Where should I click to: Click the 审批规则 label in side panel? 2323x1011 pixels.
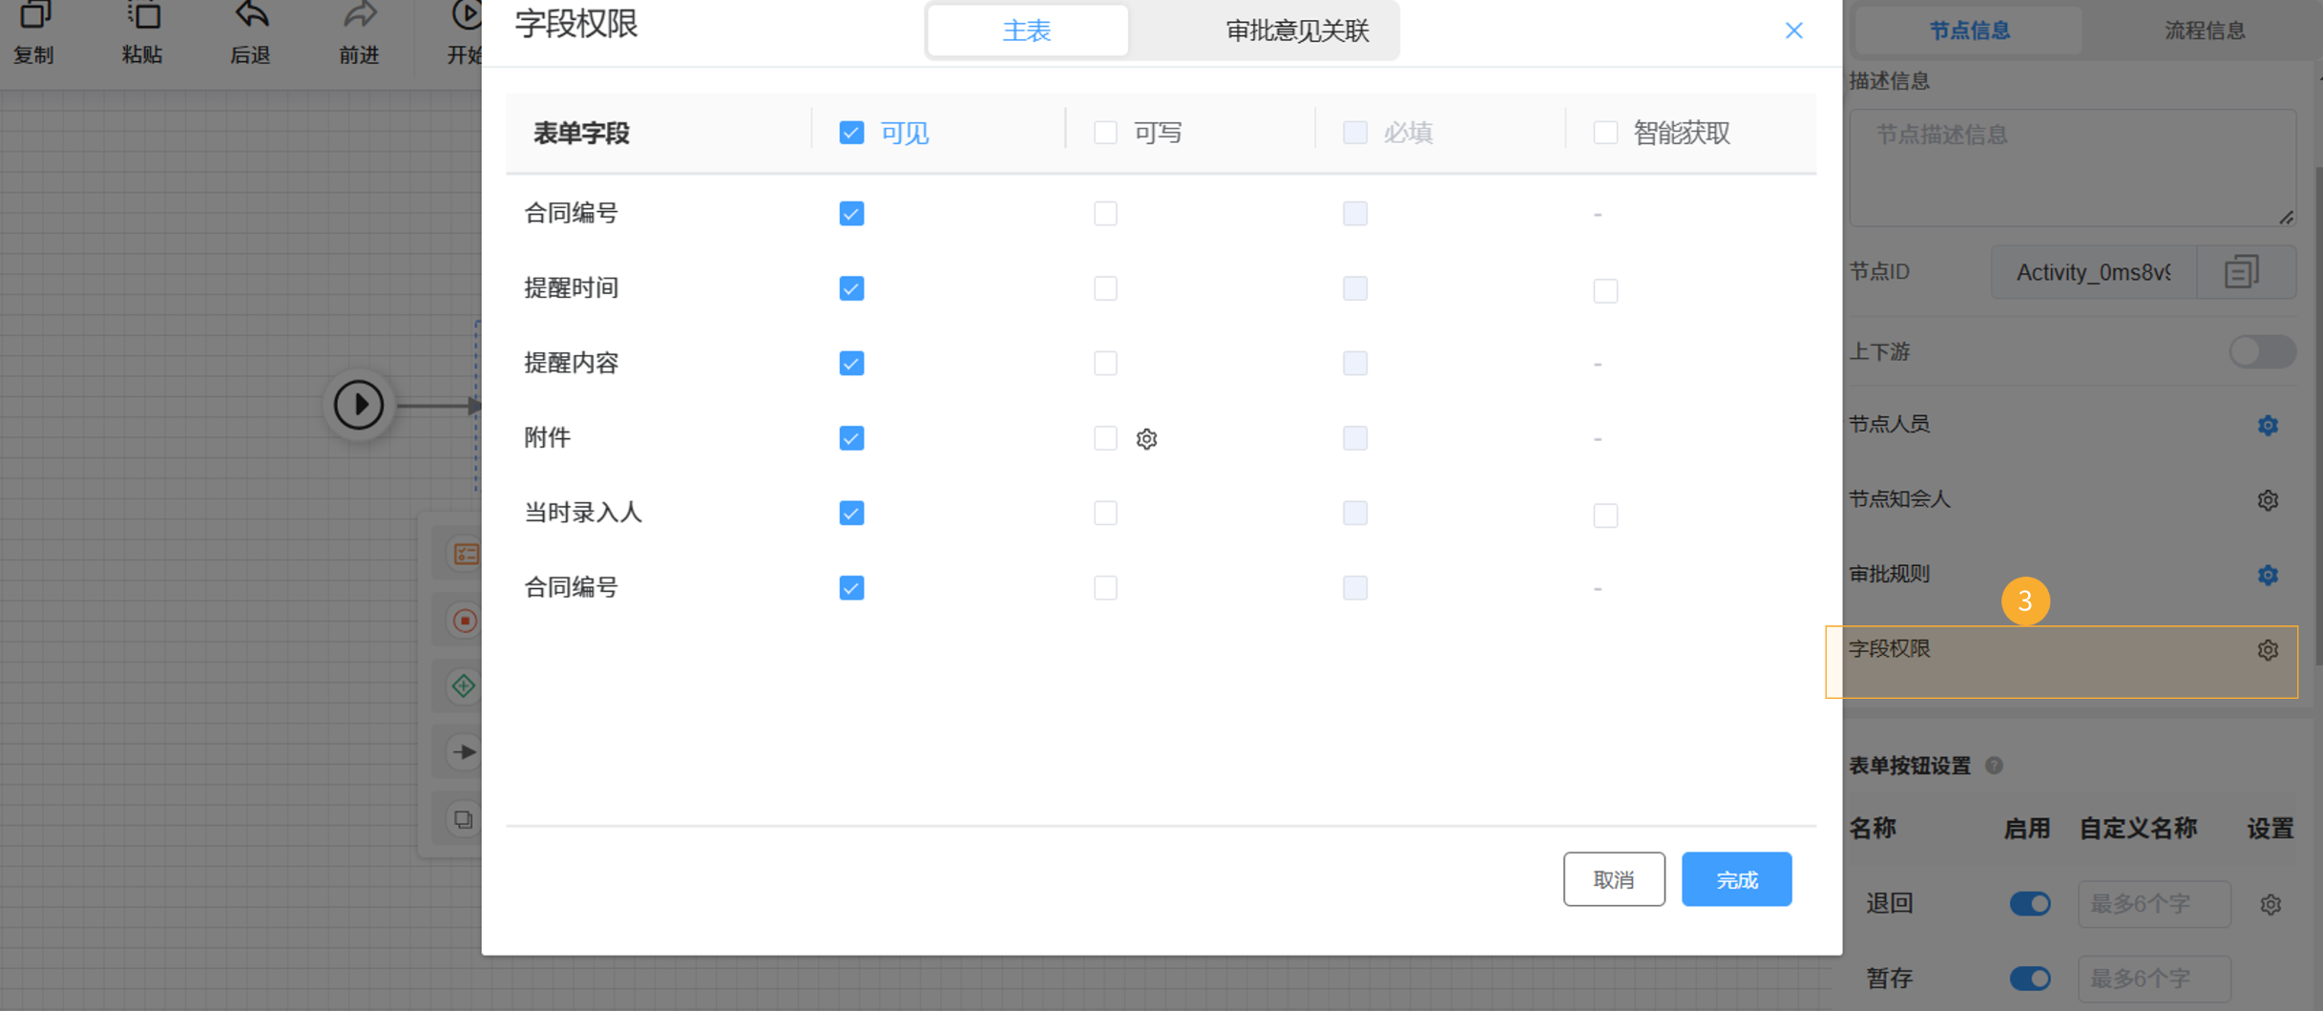tap(1889, 575)
